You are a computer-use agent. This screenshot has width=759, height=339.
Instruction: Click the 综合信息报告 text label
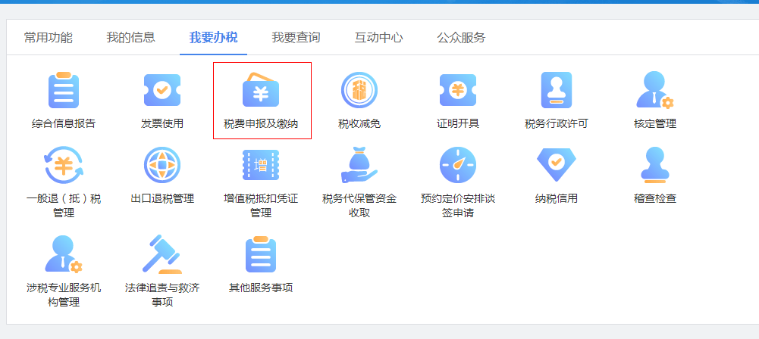click(64, 123)
